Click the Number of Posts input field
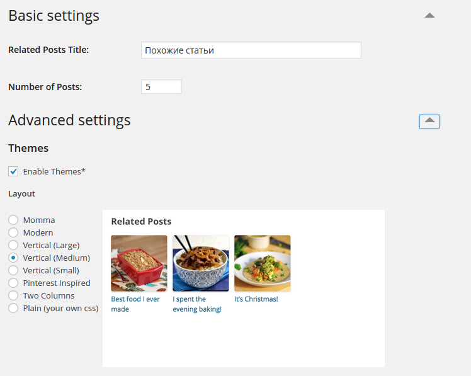The image size is (471, 376). click(x=161, y=87)
